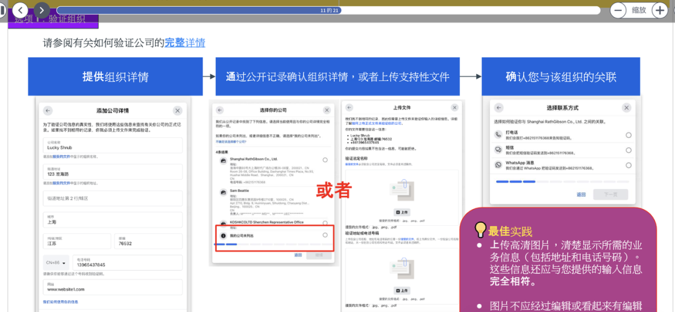Click the 下一页 button
675x312 pixels.
[610, 195]
